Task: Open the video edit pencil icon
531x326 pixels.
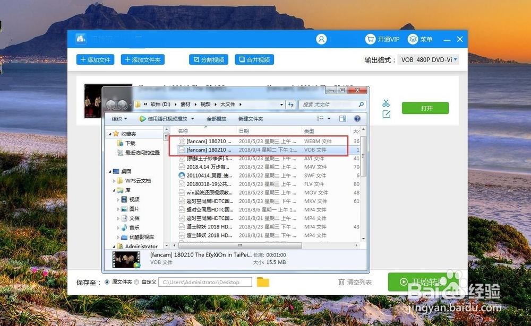Action: point(386,114)
